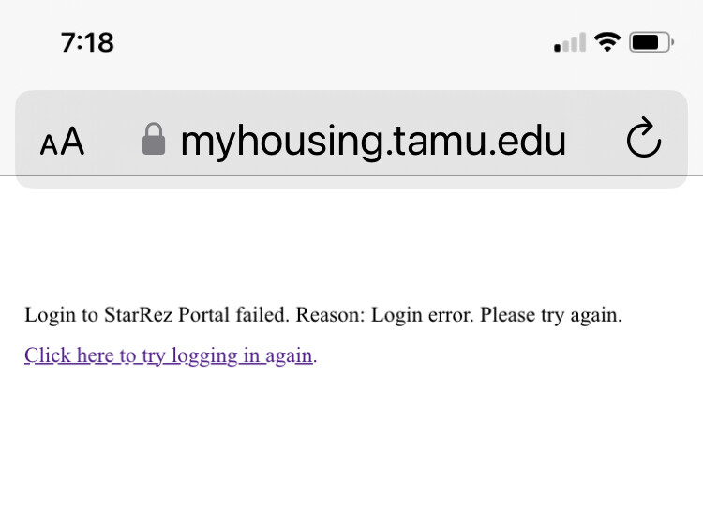Image resolution: width=703 pixels, height=513 pixels.
Task: Tap the larger A in the AA button
Action: [72, 141]
